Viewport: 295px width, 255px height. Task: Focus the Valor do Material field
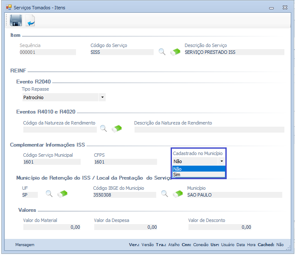[x=51, y=227]
